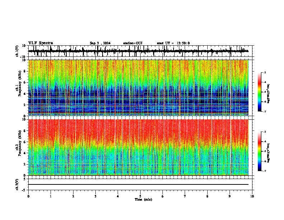284x220 pixels.
Task: Click inside the ch.1 spectrogram panel
Action: (x=138, y=88)
